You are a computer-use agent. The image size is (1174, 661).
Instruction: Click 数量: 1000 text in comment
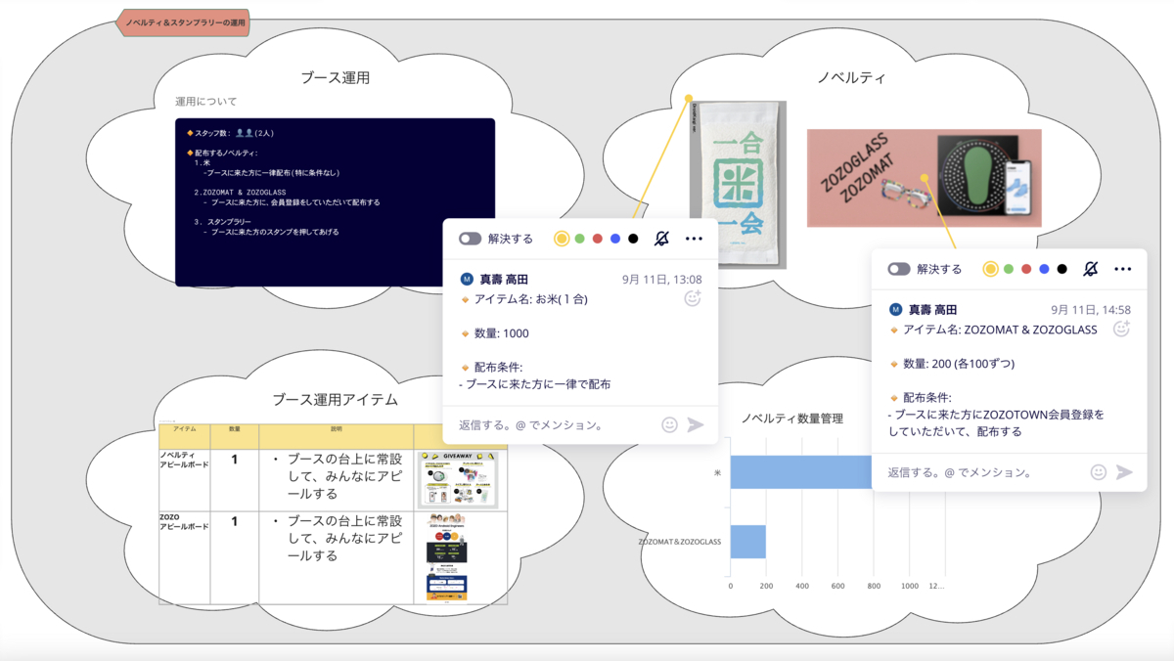(x=501, y=333)
